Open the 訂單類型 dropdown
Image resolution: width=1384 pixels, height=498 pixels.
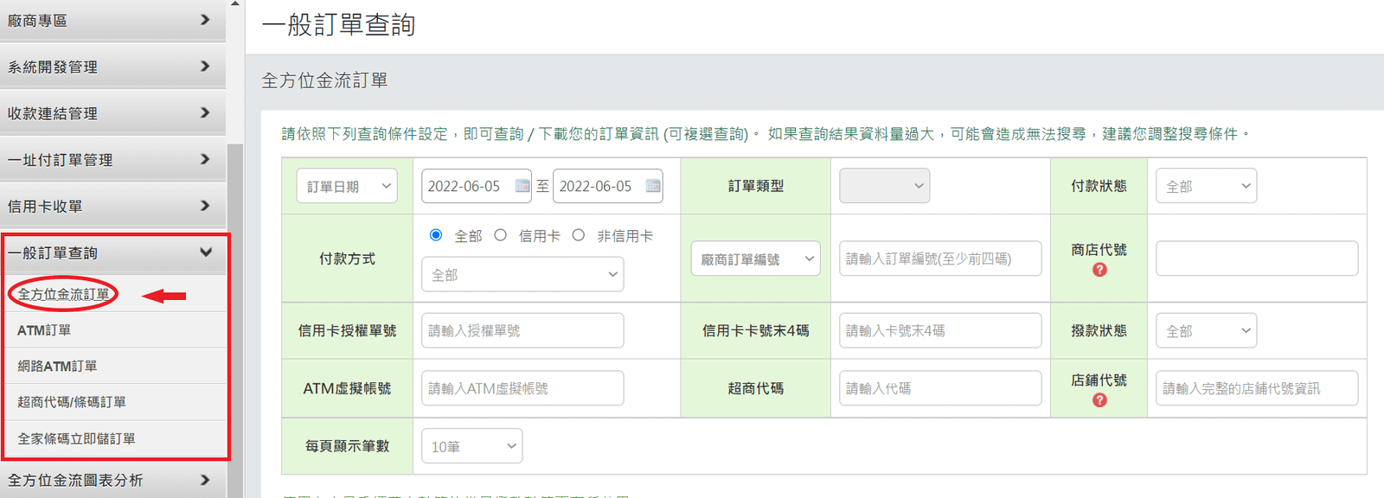coord(884,186)
